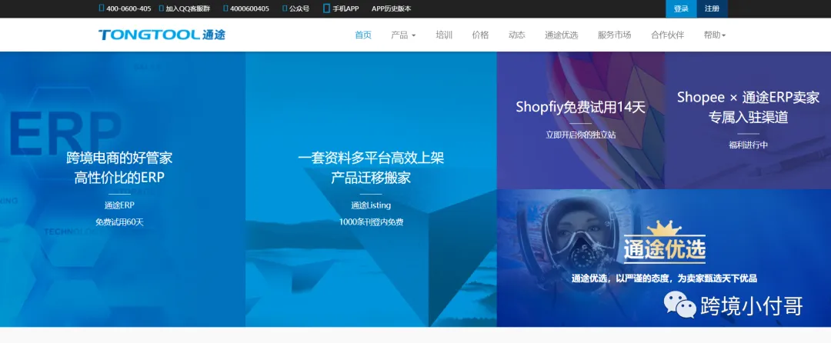
Task: Open the 价格 pricing page
Action: (480, 35)
